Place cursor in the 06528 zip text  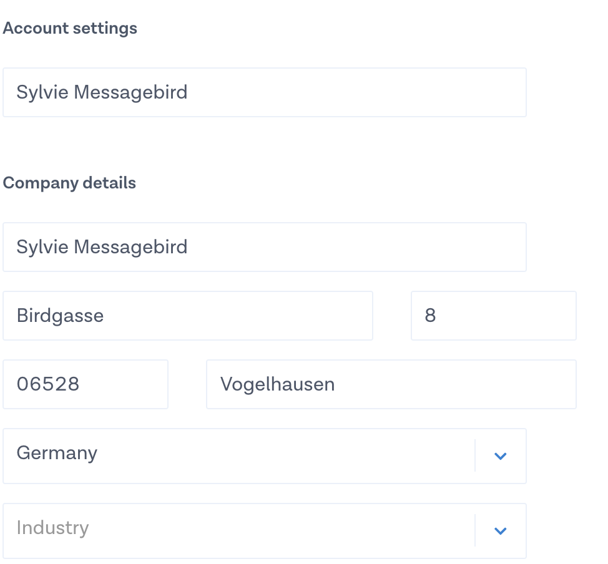coord(48,384)
